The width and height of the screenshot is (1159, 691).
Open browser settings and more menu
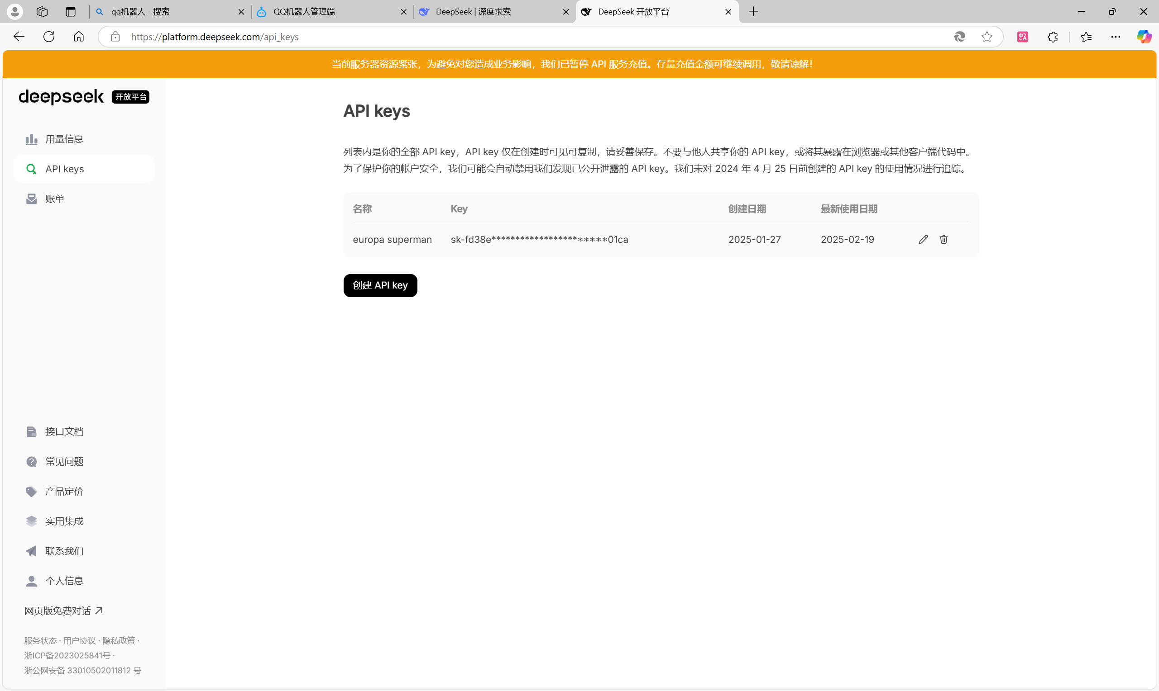(1116, 37)
